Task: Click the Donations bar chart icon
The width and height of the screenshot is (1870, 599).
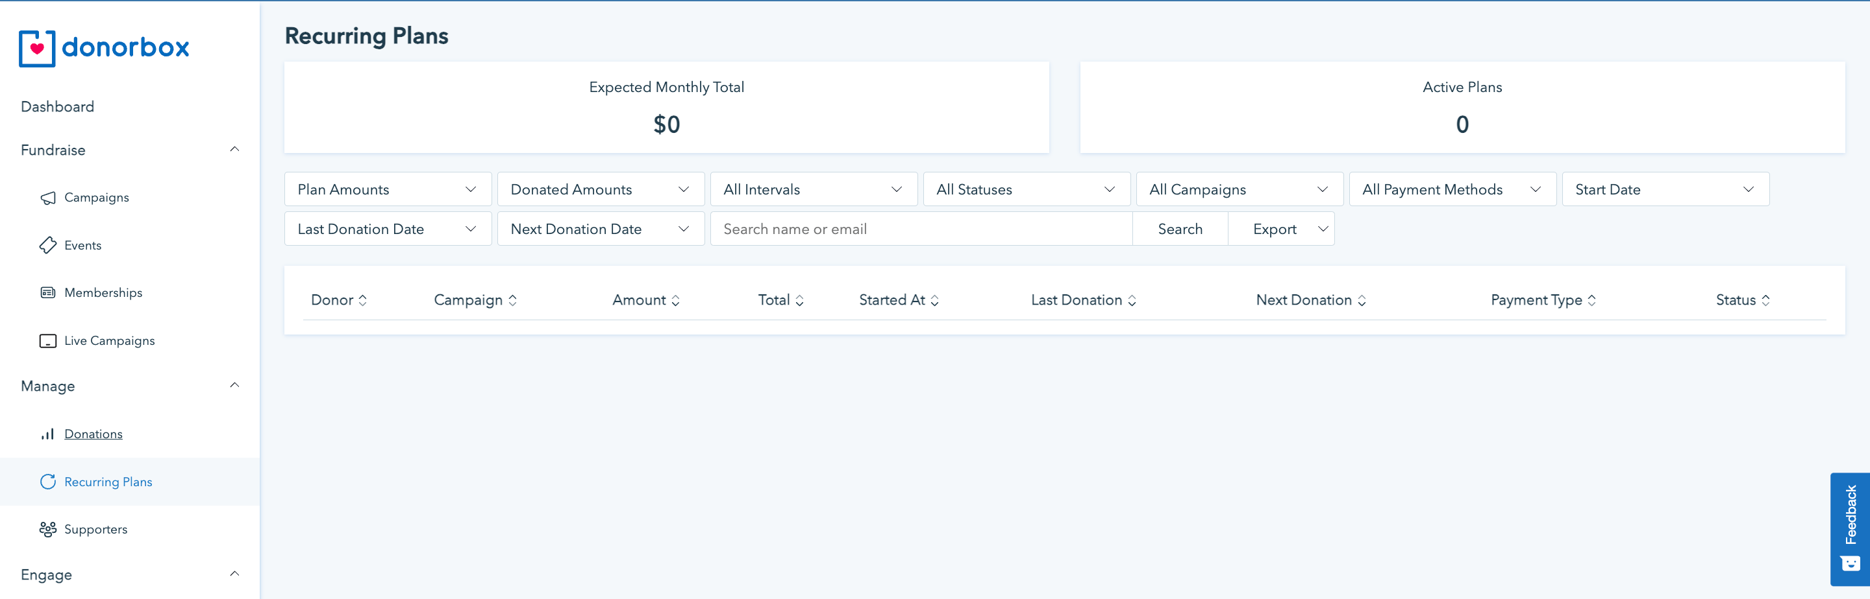Action: click(x=48, y=434)
